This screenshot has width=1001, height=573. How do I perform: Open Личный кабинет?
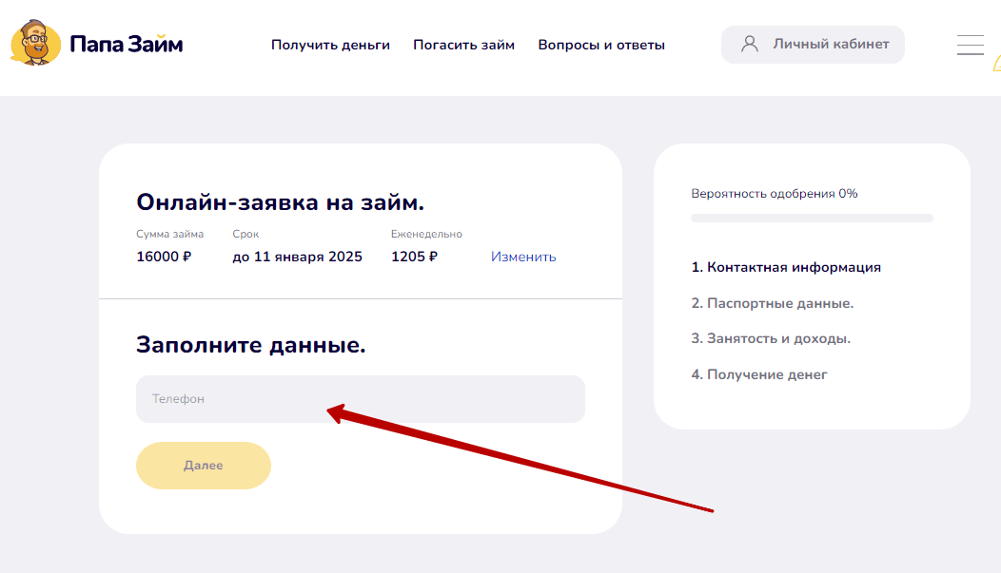click(813, 44)
